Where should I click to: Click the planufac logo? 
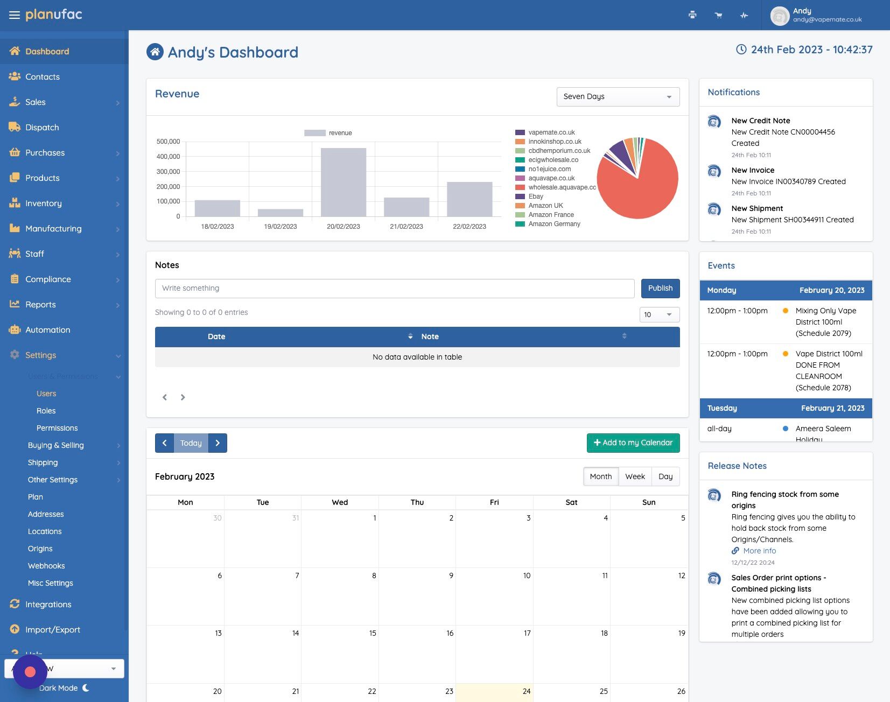(x=54, y=15)
